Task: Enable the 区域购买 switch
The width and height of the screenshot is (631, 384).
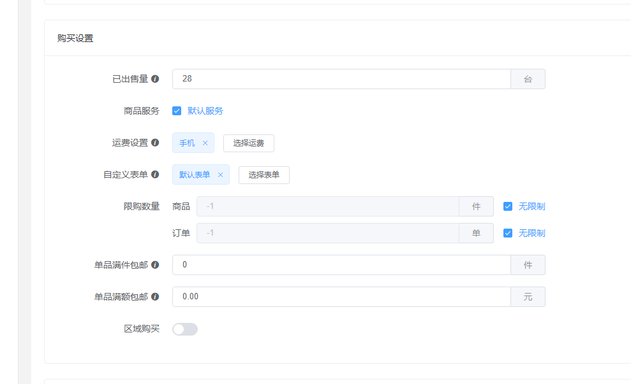Action: pos(185,329)
